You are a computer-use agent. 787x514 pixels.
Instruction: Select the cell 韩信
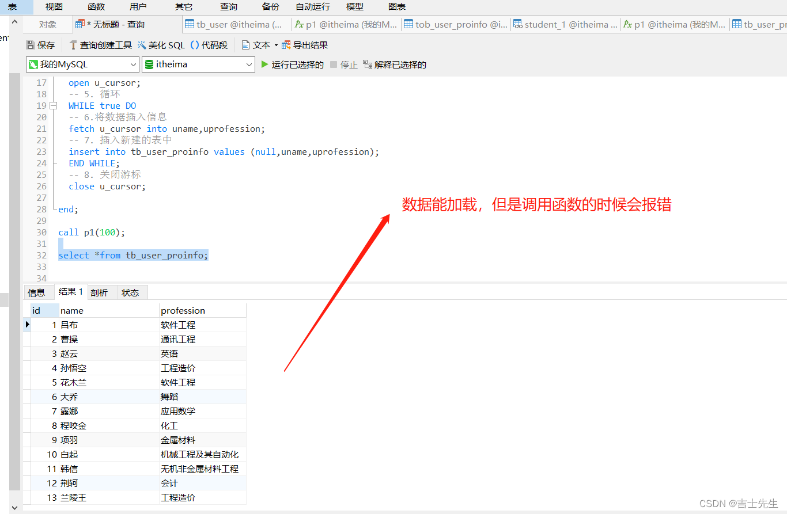(109, 469)
